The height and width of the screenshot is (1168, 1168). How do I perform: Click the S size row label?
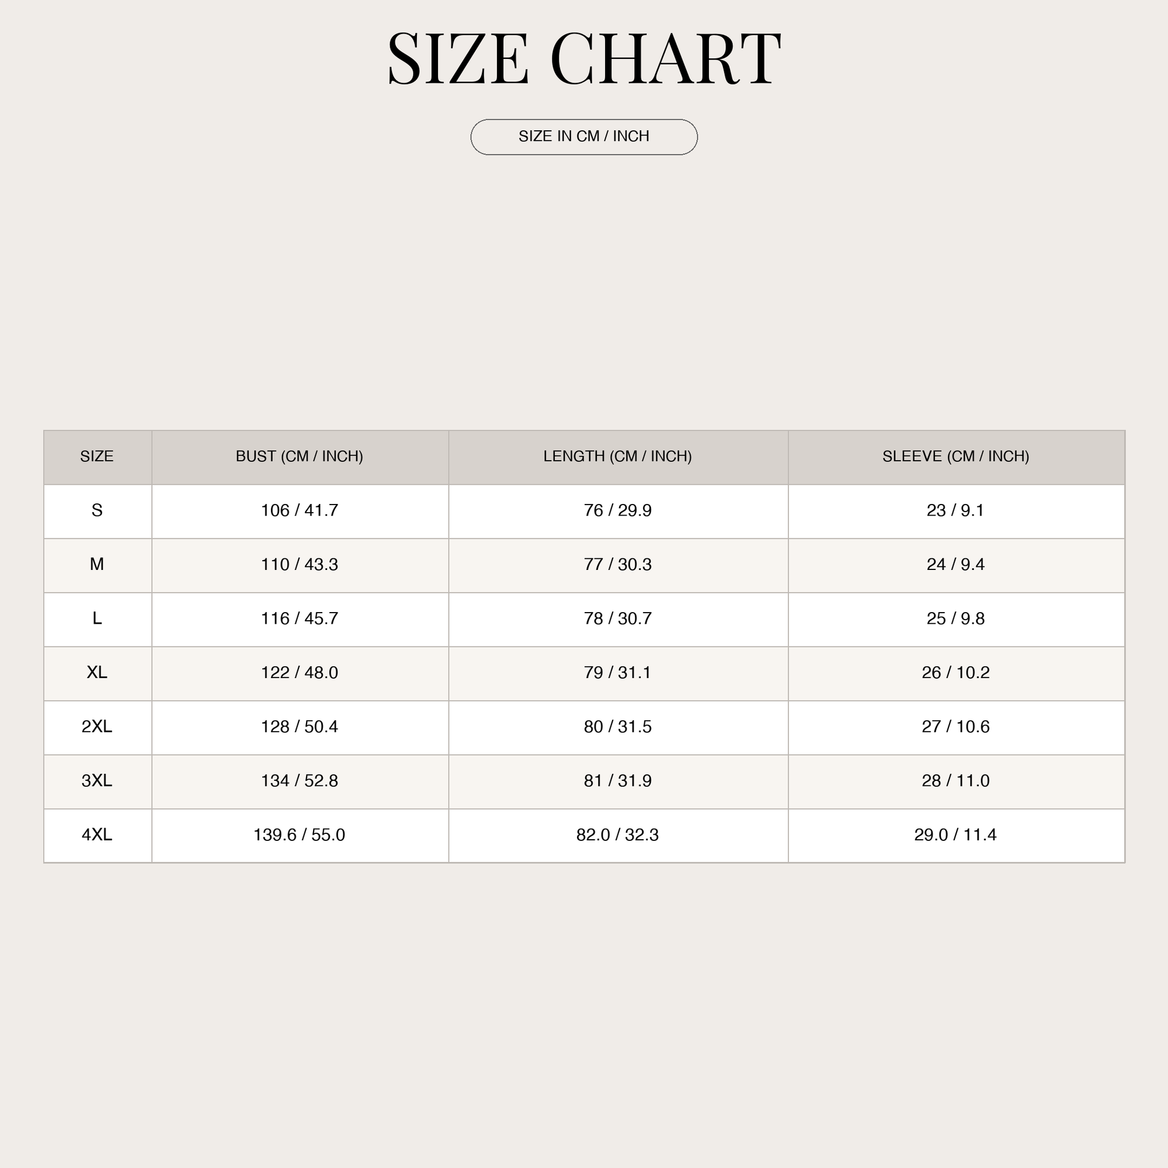coord(97,510)
